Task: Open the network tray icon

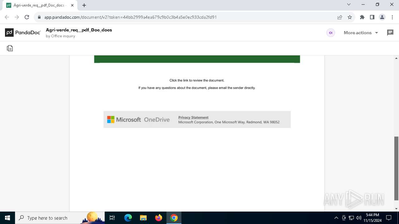Action: click(x=351, y=218)
